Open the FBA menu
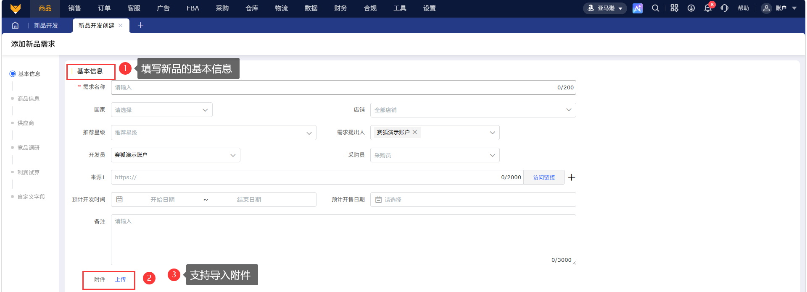Viewport: 807px width, 292px height. point(193,8)
